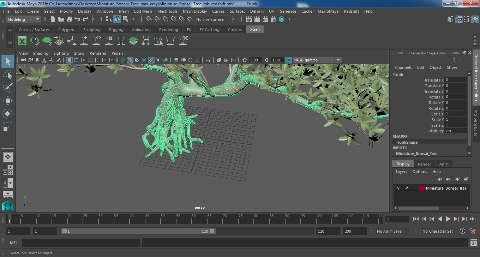The width and height of the screenshot is (480, 257).
Task: Go to start of playback range
Action: point(416,219)
